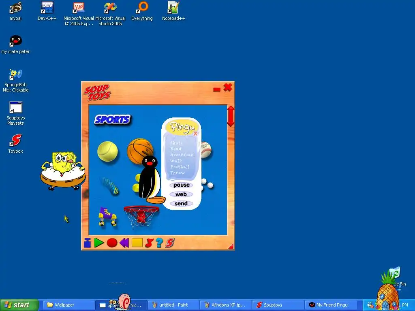Close the Soup Toys window

pos(228,87)
